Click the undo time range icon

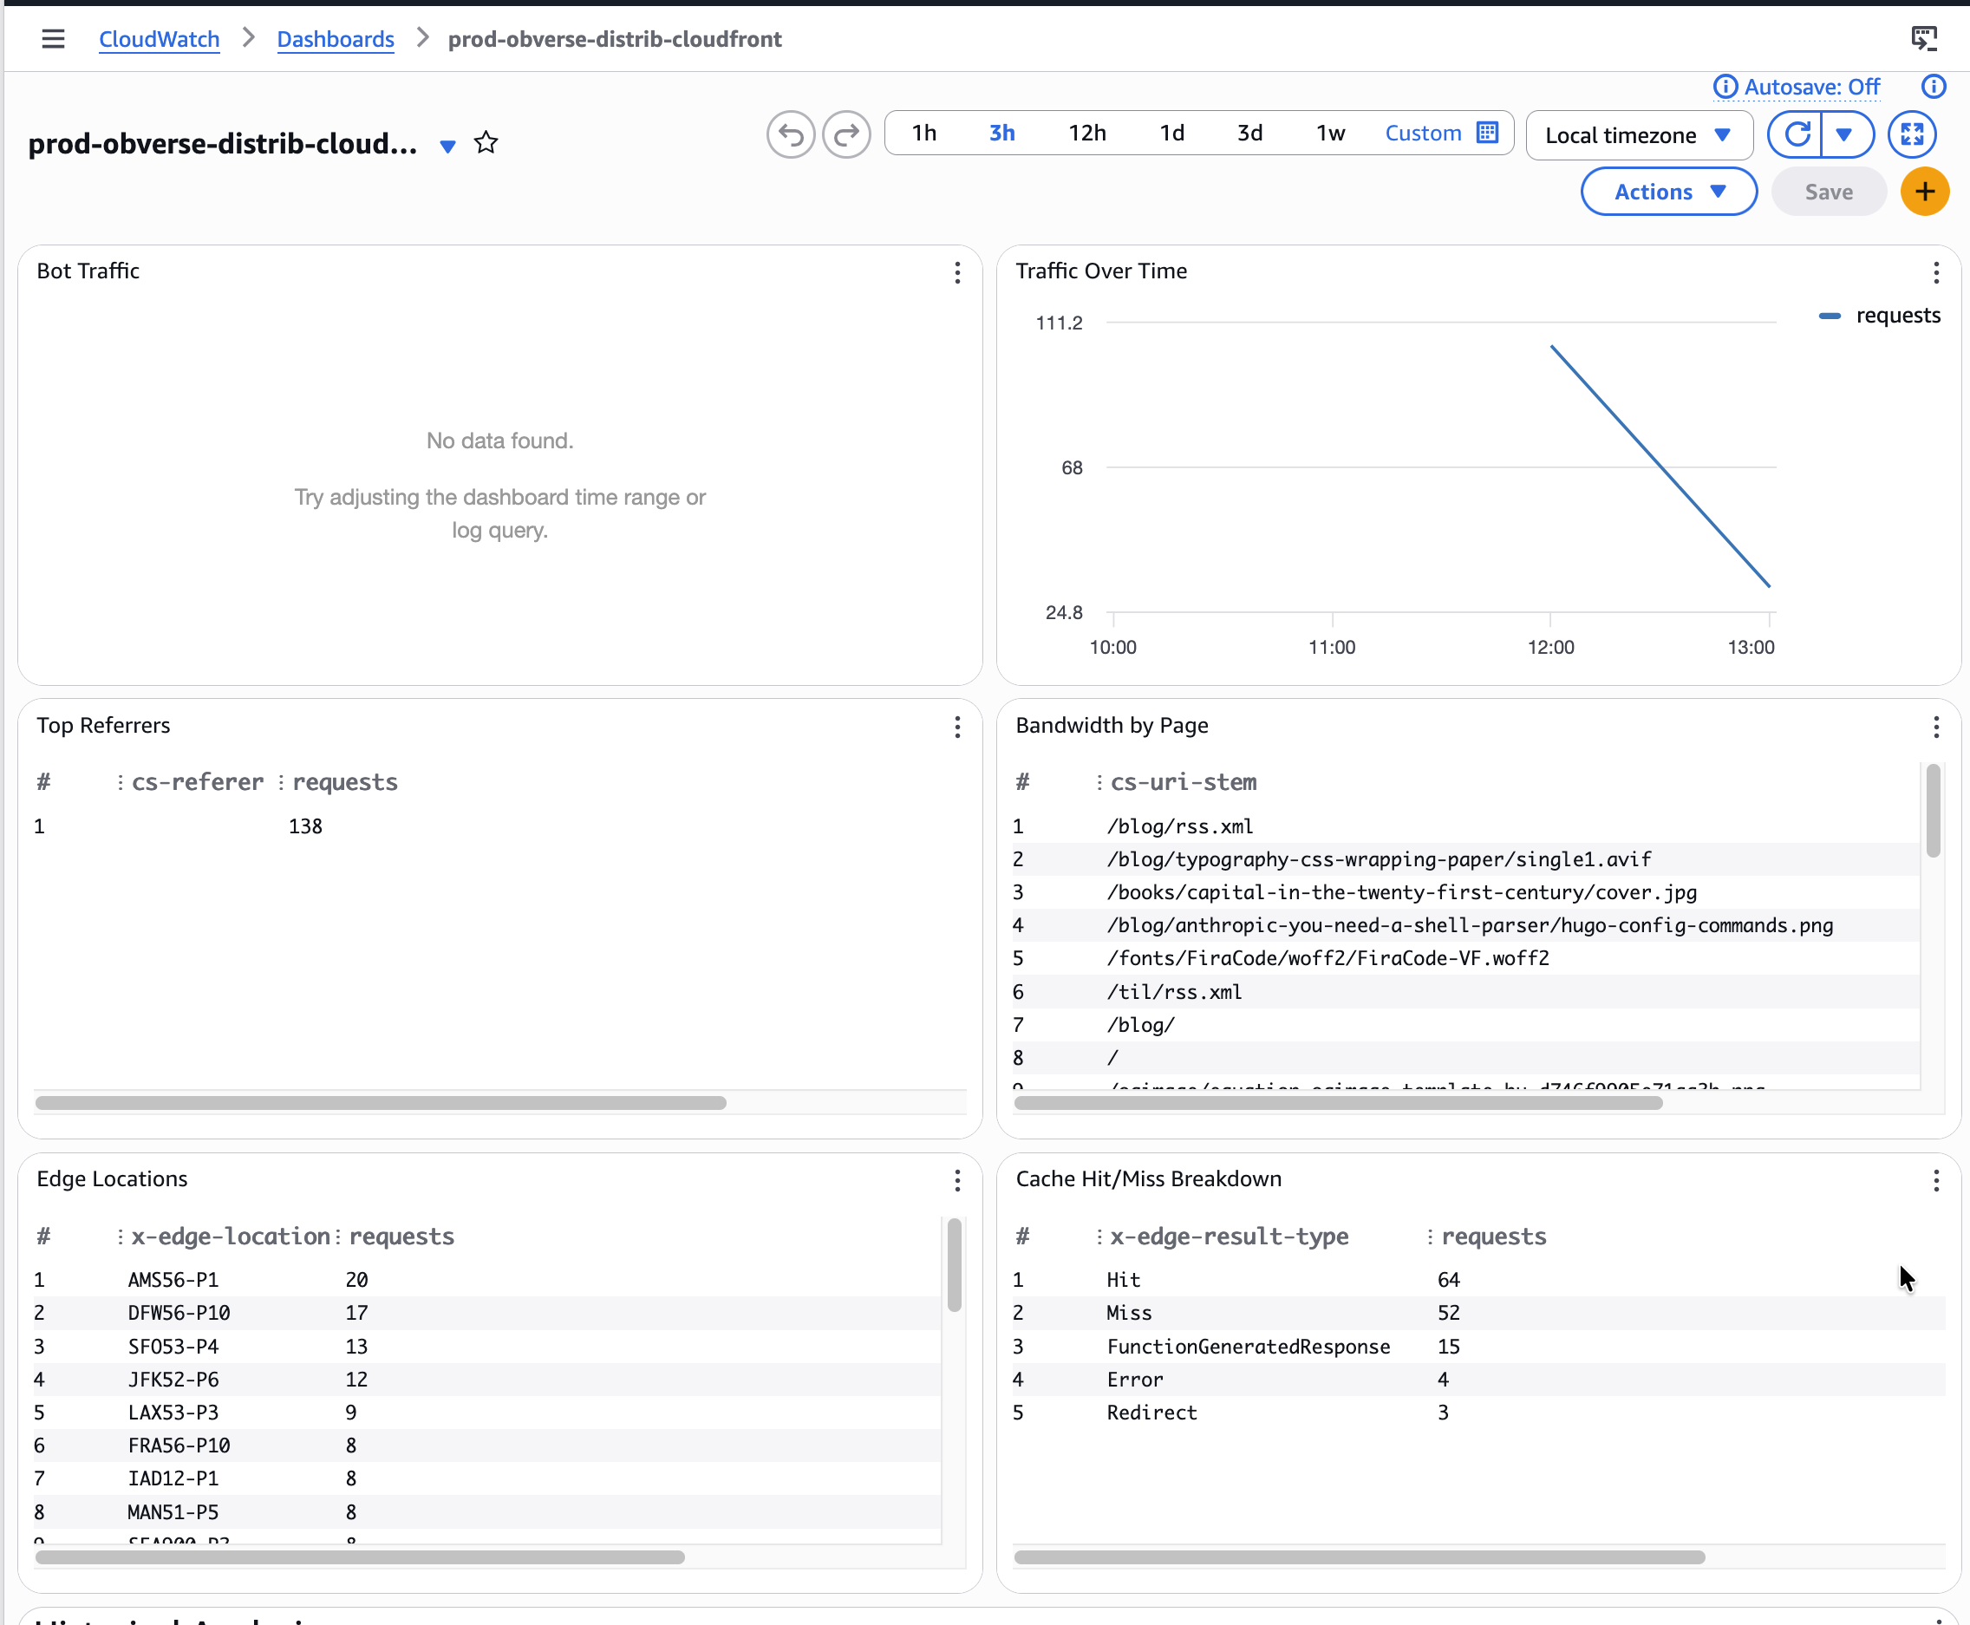(790, 134)
